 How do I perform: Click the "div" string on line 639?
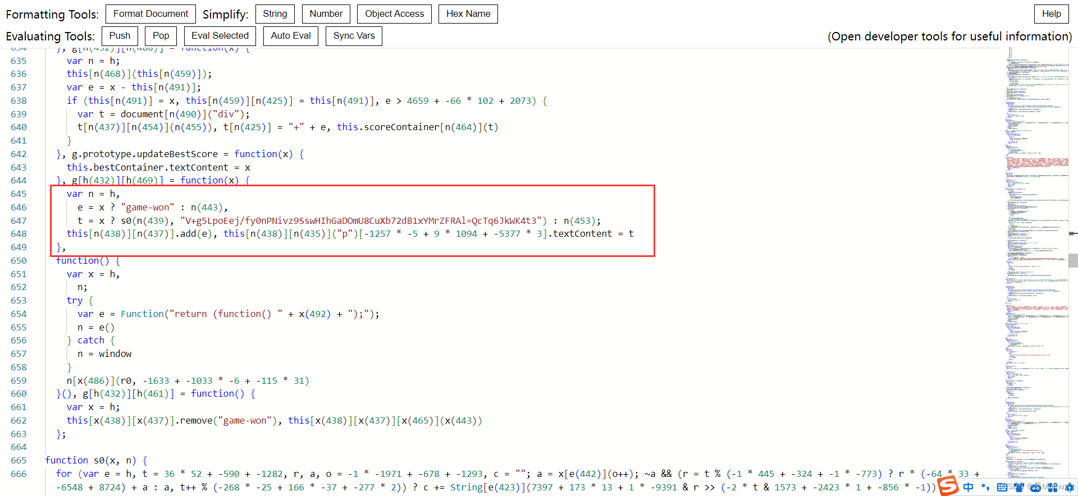tap(226, 114)
